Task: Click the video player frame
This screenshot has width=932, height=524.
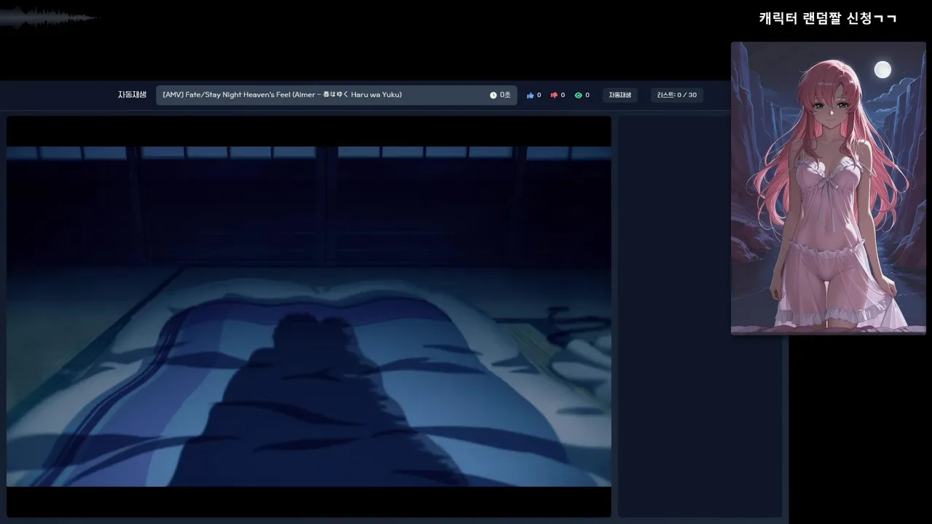Action: (309, 317)
